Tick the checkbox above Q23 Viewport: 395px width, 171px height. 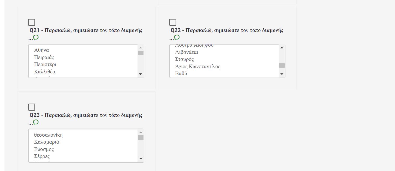(32, 107)
